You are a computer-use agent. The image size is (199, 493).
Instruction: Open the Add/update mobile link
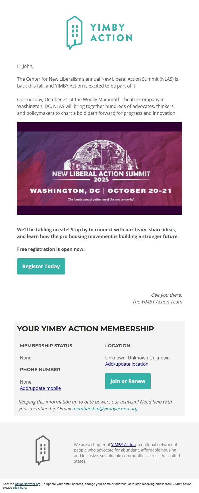pos(40,388)
